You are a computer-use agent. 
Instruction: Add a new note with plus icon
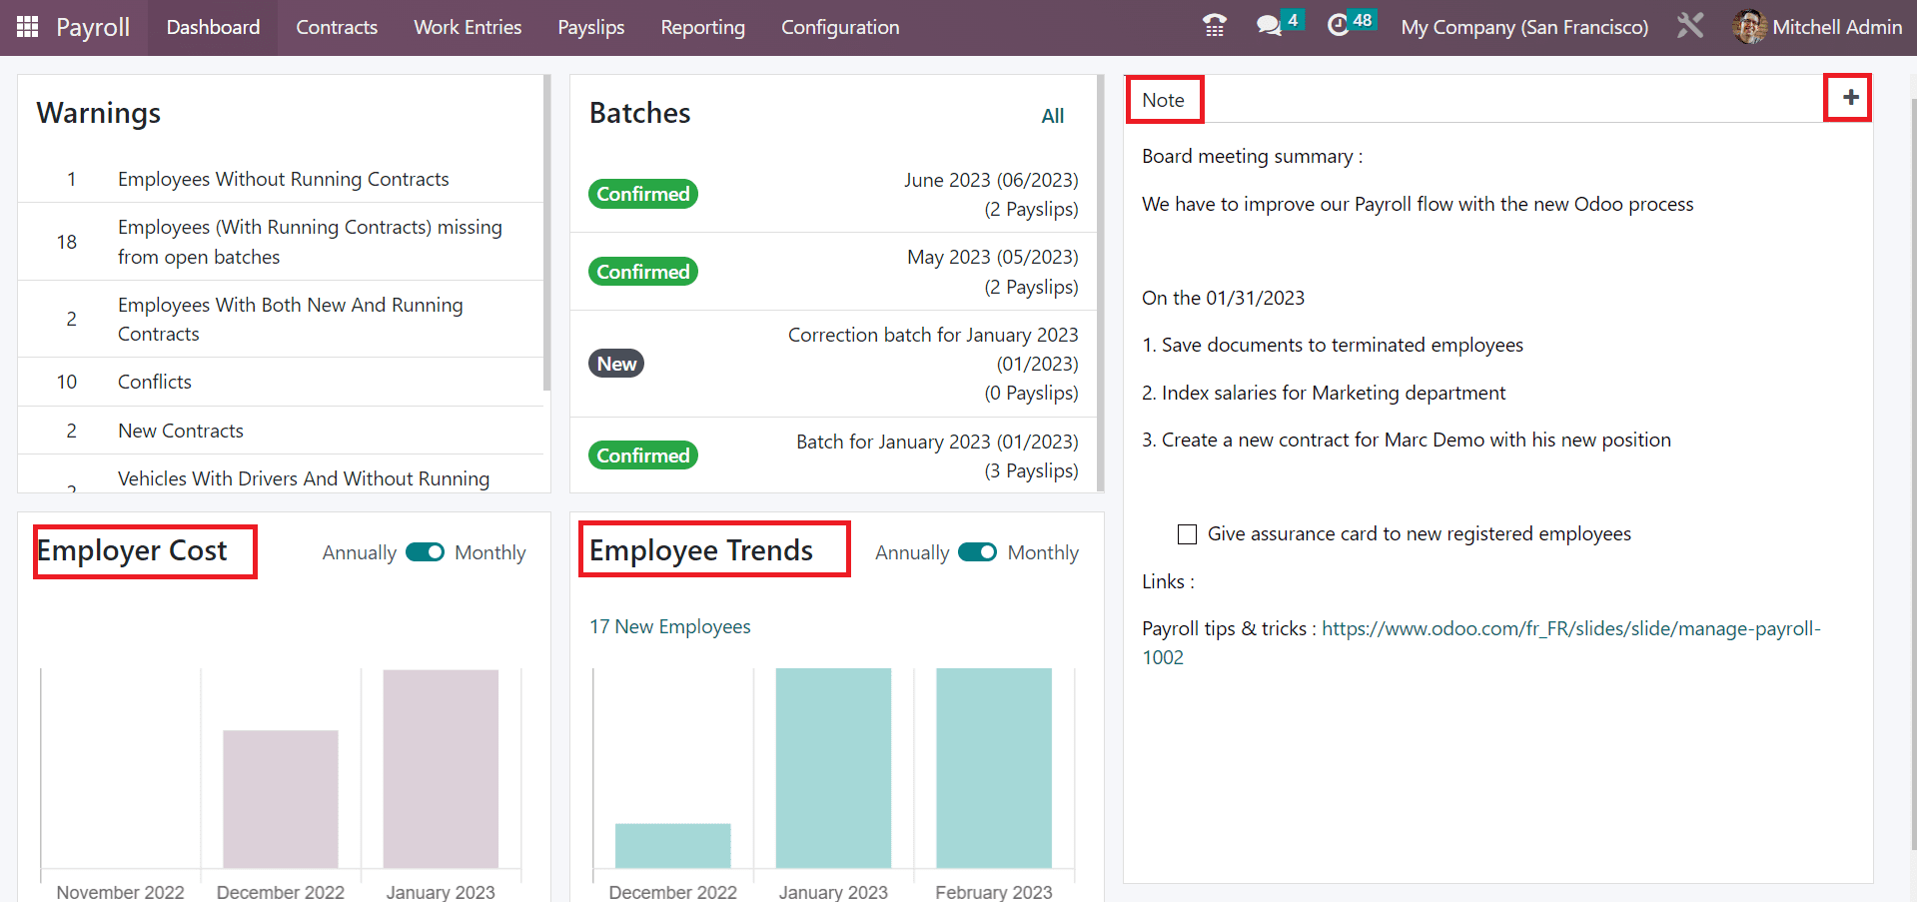[1850, 98]
